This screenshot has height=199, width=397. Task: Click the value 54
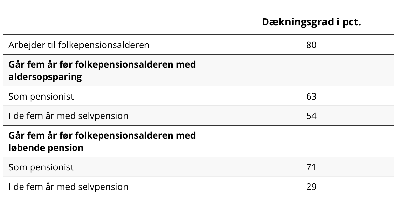click(311, 116)
